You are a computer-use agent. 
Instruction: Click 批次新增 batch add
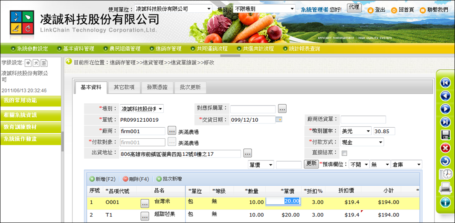tap(169, 179)
